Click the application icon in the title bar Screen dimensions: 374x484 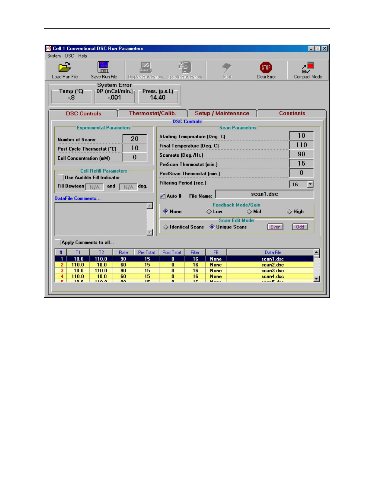(x=49, y=48)
